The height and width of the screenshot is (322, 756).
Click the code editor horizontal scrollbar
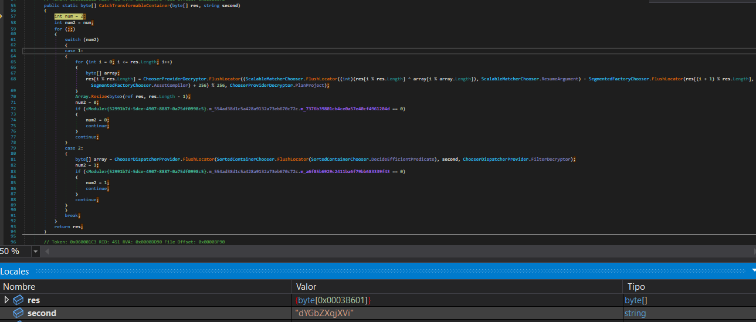[399, 252]
